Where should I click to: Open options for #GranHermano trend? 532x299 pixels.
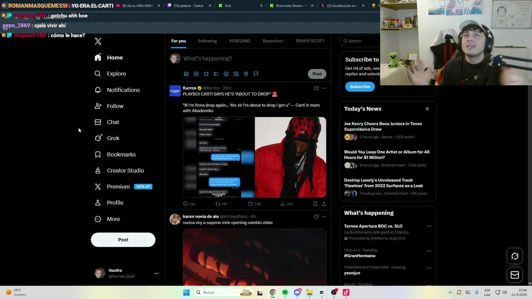click(x=429, y=251)
